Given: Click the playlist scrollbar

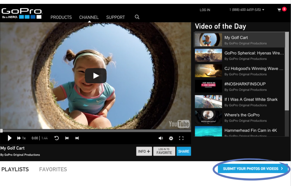Looking at the screenshot, I should pos(287,71).
